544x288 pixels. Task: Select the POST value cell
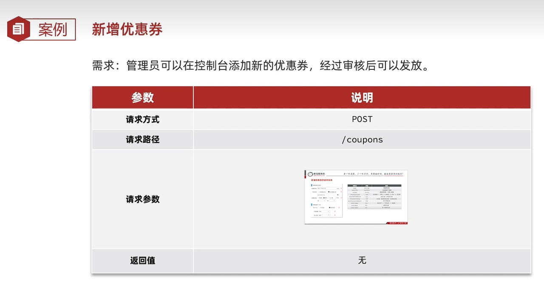tap(362, 120)
